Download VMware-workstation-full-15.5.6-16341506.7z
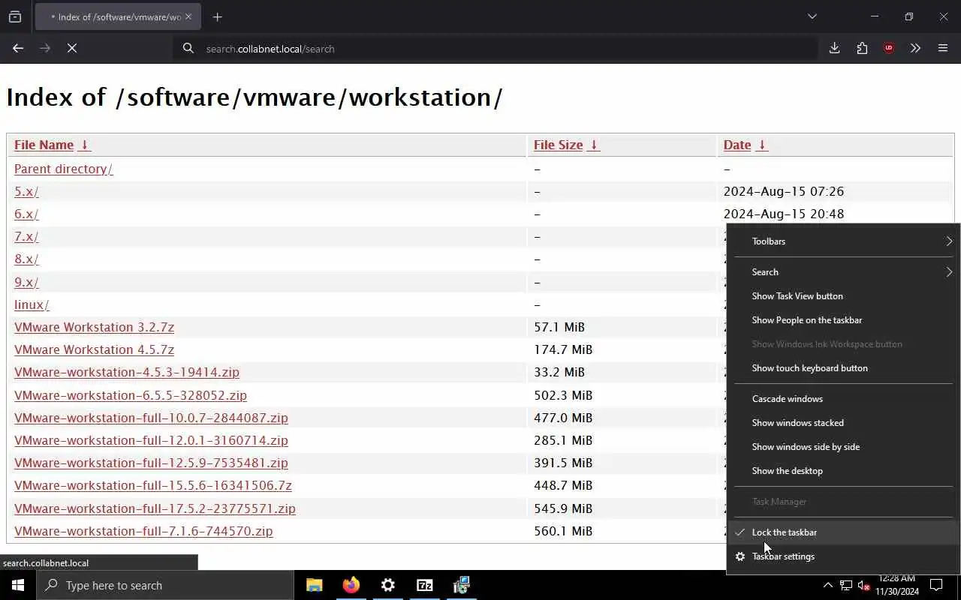 153,485
